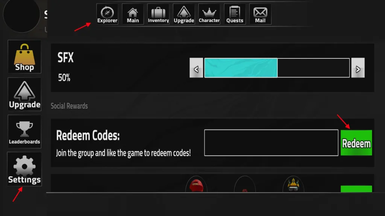Open the Shop bag in sidebar
Image resolution: width=385 pixels, height=216 pixels.
click(24, 57)
